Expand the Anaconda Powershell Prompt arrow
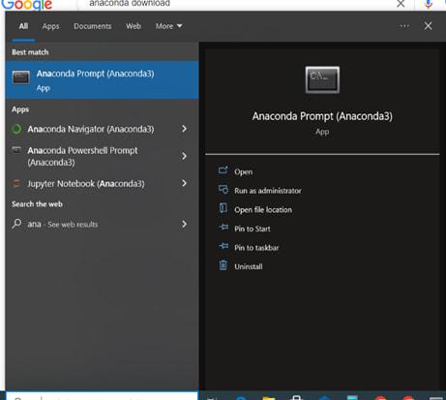 184,156
